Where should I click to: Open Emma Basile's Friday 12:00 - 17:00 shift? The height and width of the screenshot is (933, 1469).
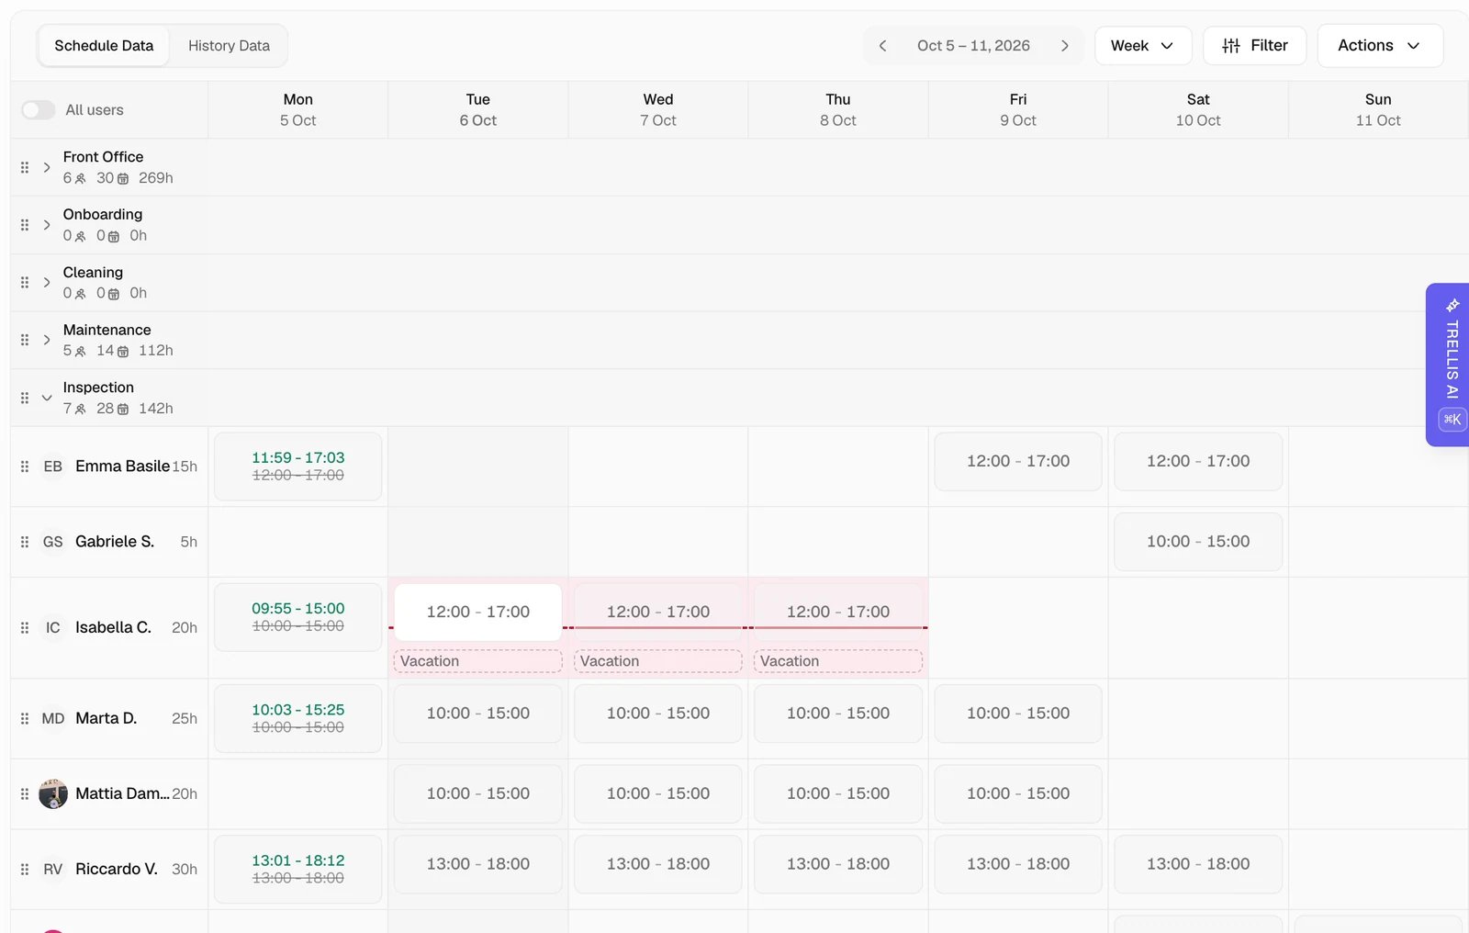click(1018, 461)
